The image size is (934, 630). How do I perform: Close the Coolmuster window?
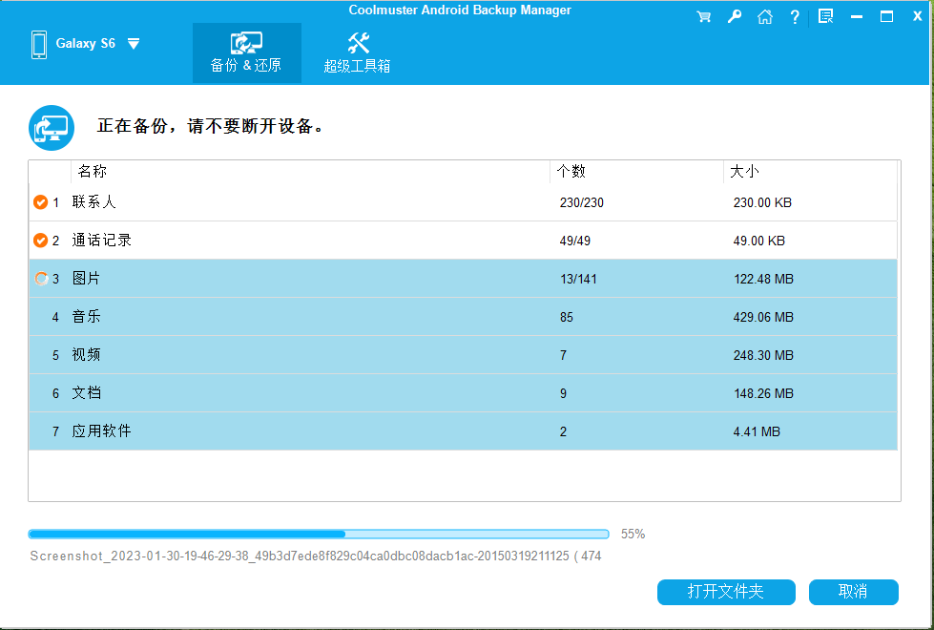click(918, 16)
